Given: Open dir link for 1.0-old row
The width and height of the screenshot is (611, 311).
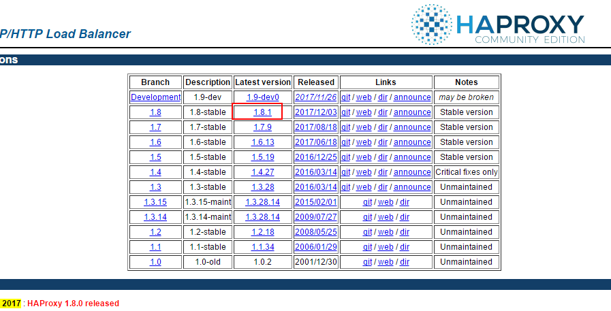Looking at the screenshot, I should click(x=405, y=262).
